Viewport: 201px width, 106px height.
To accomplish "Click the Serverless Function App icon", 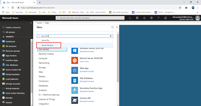I will (75, 90).
